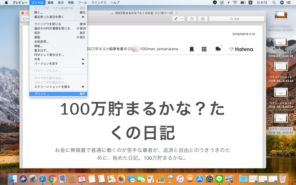Click the comment bubble showing one notification
This screenshot has width=296, height=185.
coord(218,49)
